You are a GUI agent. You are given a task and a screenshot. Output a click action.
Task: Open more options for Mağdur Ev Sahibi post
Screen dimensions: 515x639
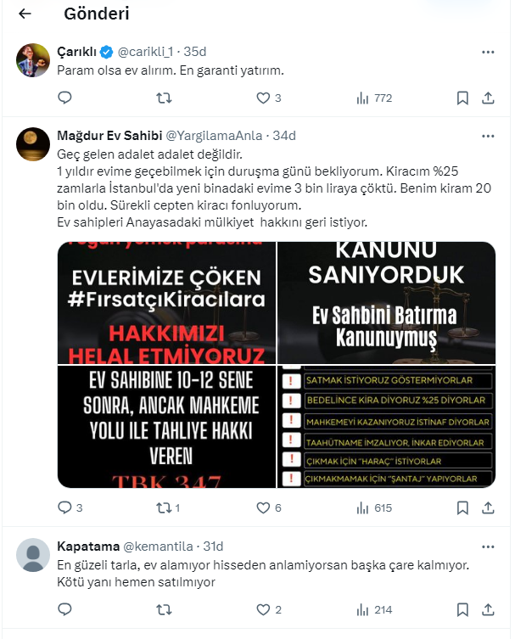point(488,136)
